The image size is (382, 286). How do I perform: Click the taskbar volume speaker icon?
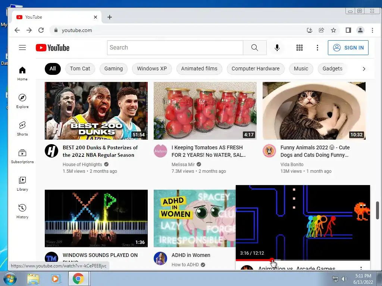[344, 279]
